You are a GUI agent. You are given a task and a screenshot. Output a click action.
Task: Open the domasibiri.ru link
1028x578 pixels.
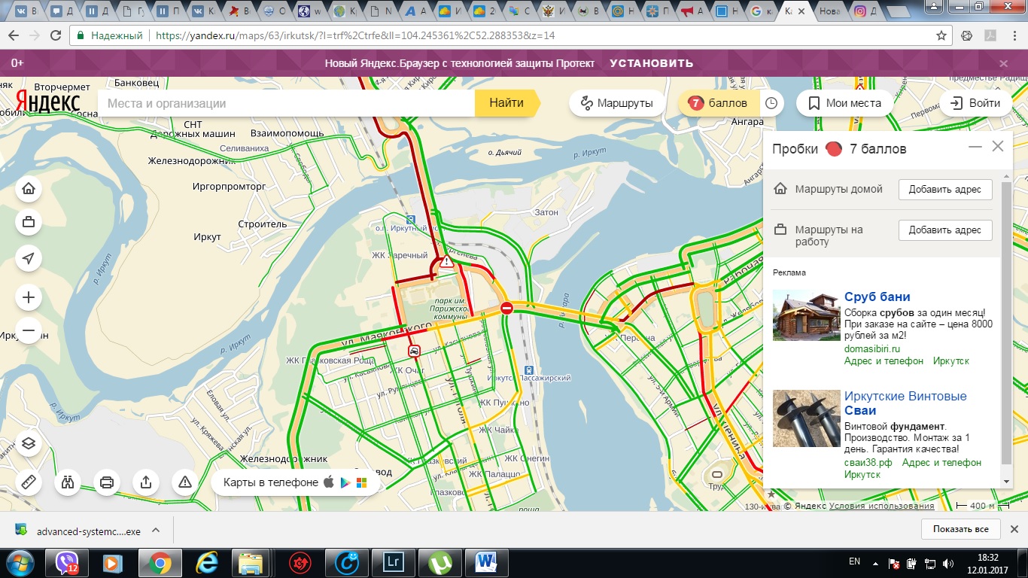pyautogui.click(x=872, y=349)
